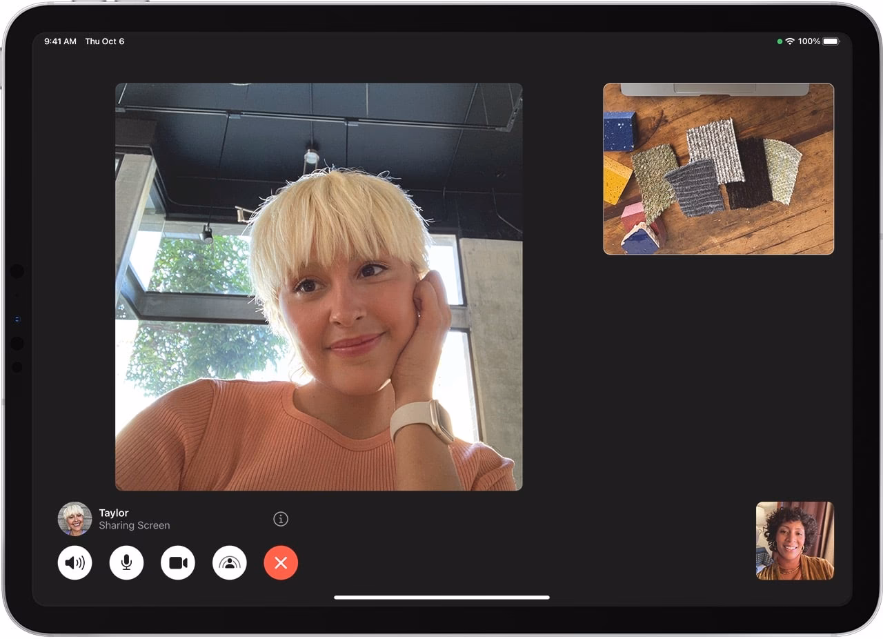Viewport: 883px width, 639px height.
Task: Toggle the speaker audio output
Action: pyautogui.click(x=74, y=562)
